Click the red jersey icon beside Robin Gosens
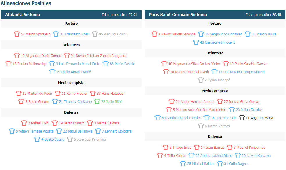Viewport: 286px width, 170px height. coord(21,101)
